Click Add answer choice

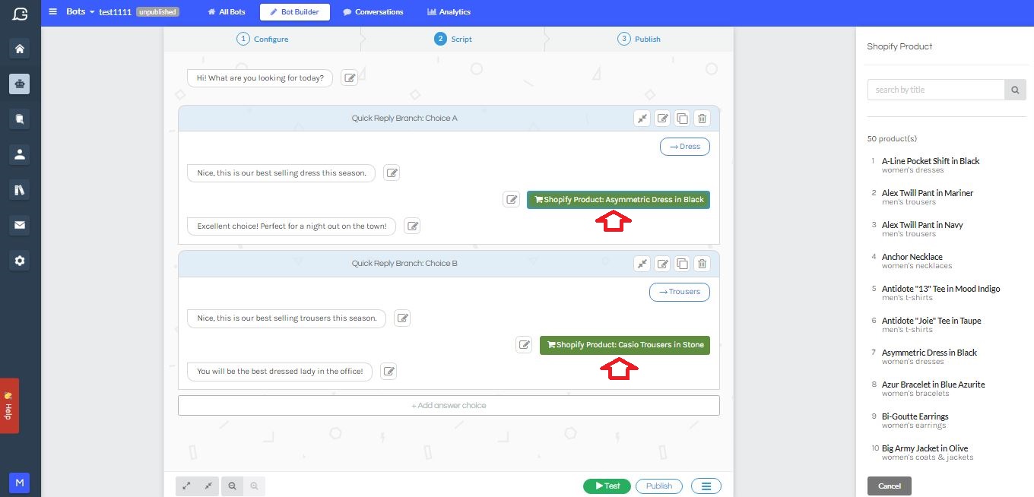click(x=449, y=406)
